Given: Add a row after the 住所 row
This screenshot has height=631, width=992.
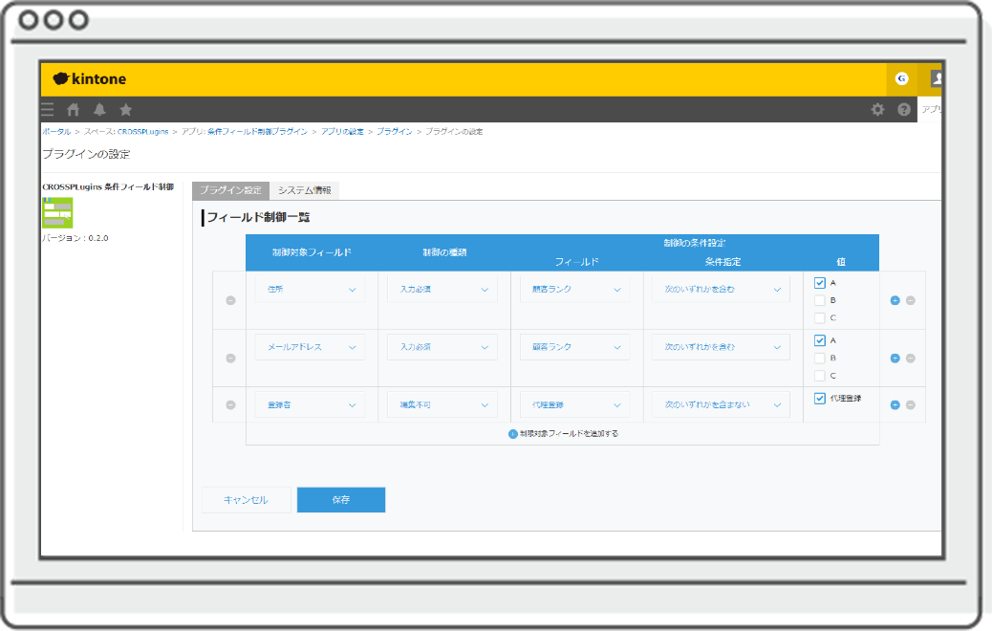Looking at the screenshot, I should click(x=895, y=300).
